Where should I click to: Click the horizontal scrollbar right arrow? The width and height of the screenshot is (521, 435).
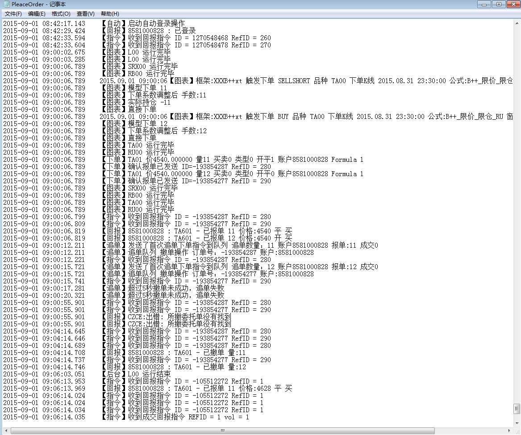click(509, 431)
